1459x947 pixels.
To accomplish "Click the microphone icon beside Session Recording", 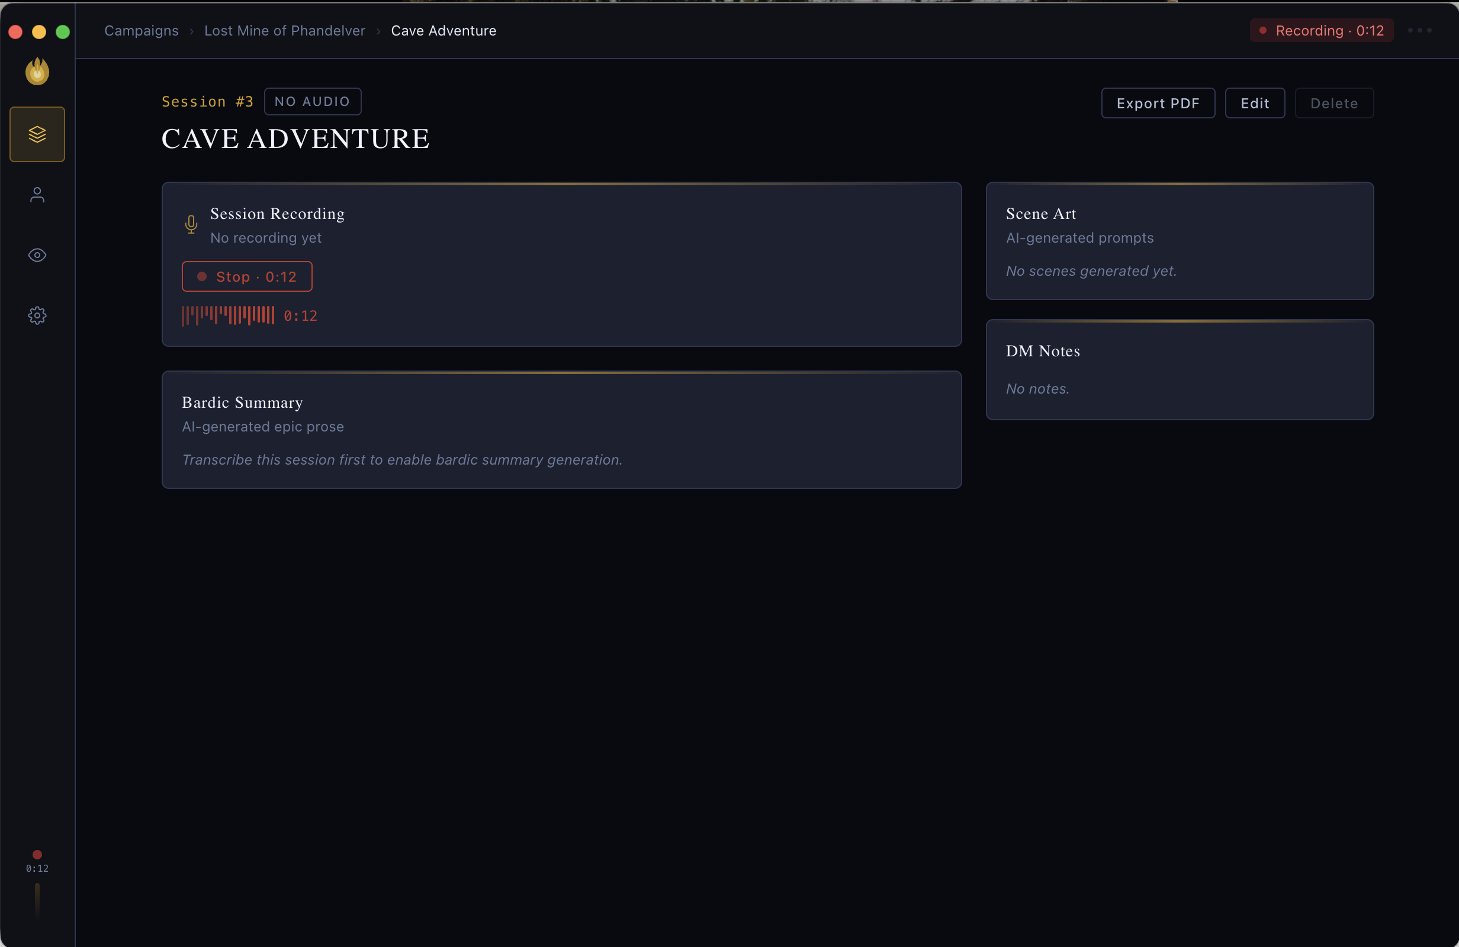I will click(x=191, y=224).
